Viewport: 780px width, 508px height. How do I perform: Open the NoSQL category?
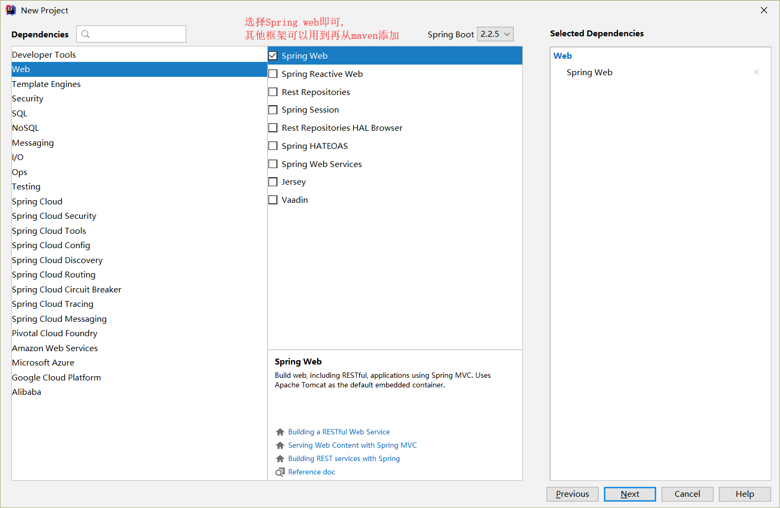click(x=139, y=128)
